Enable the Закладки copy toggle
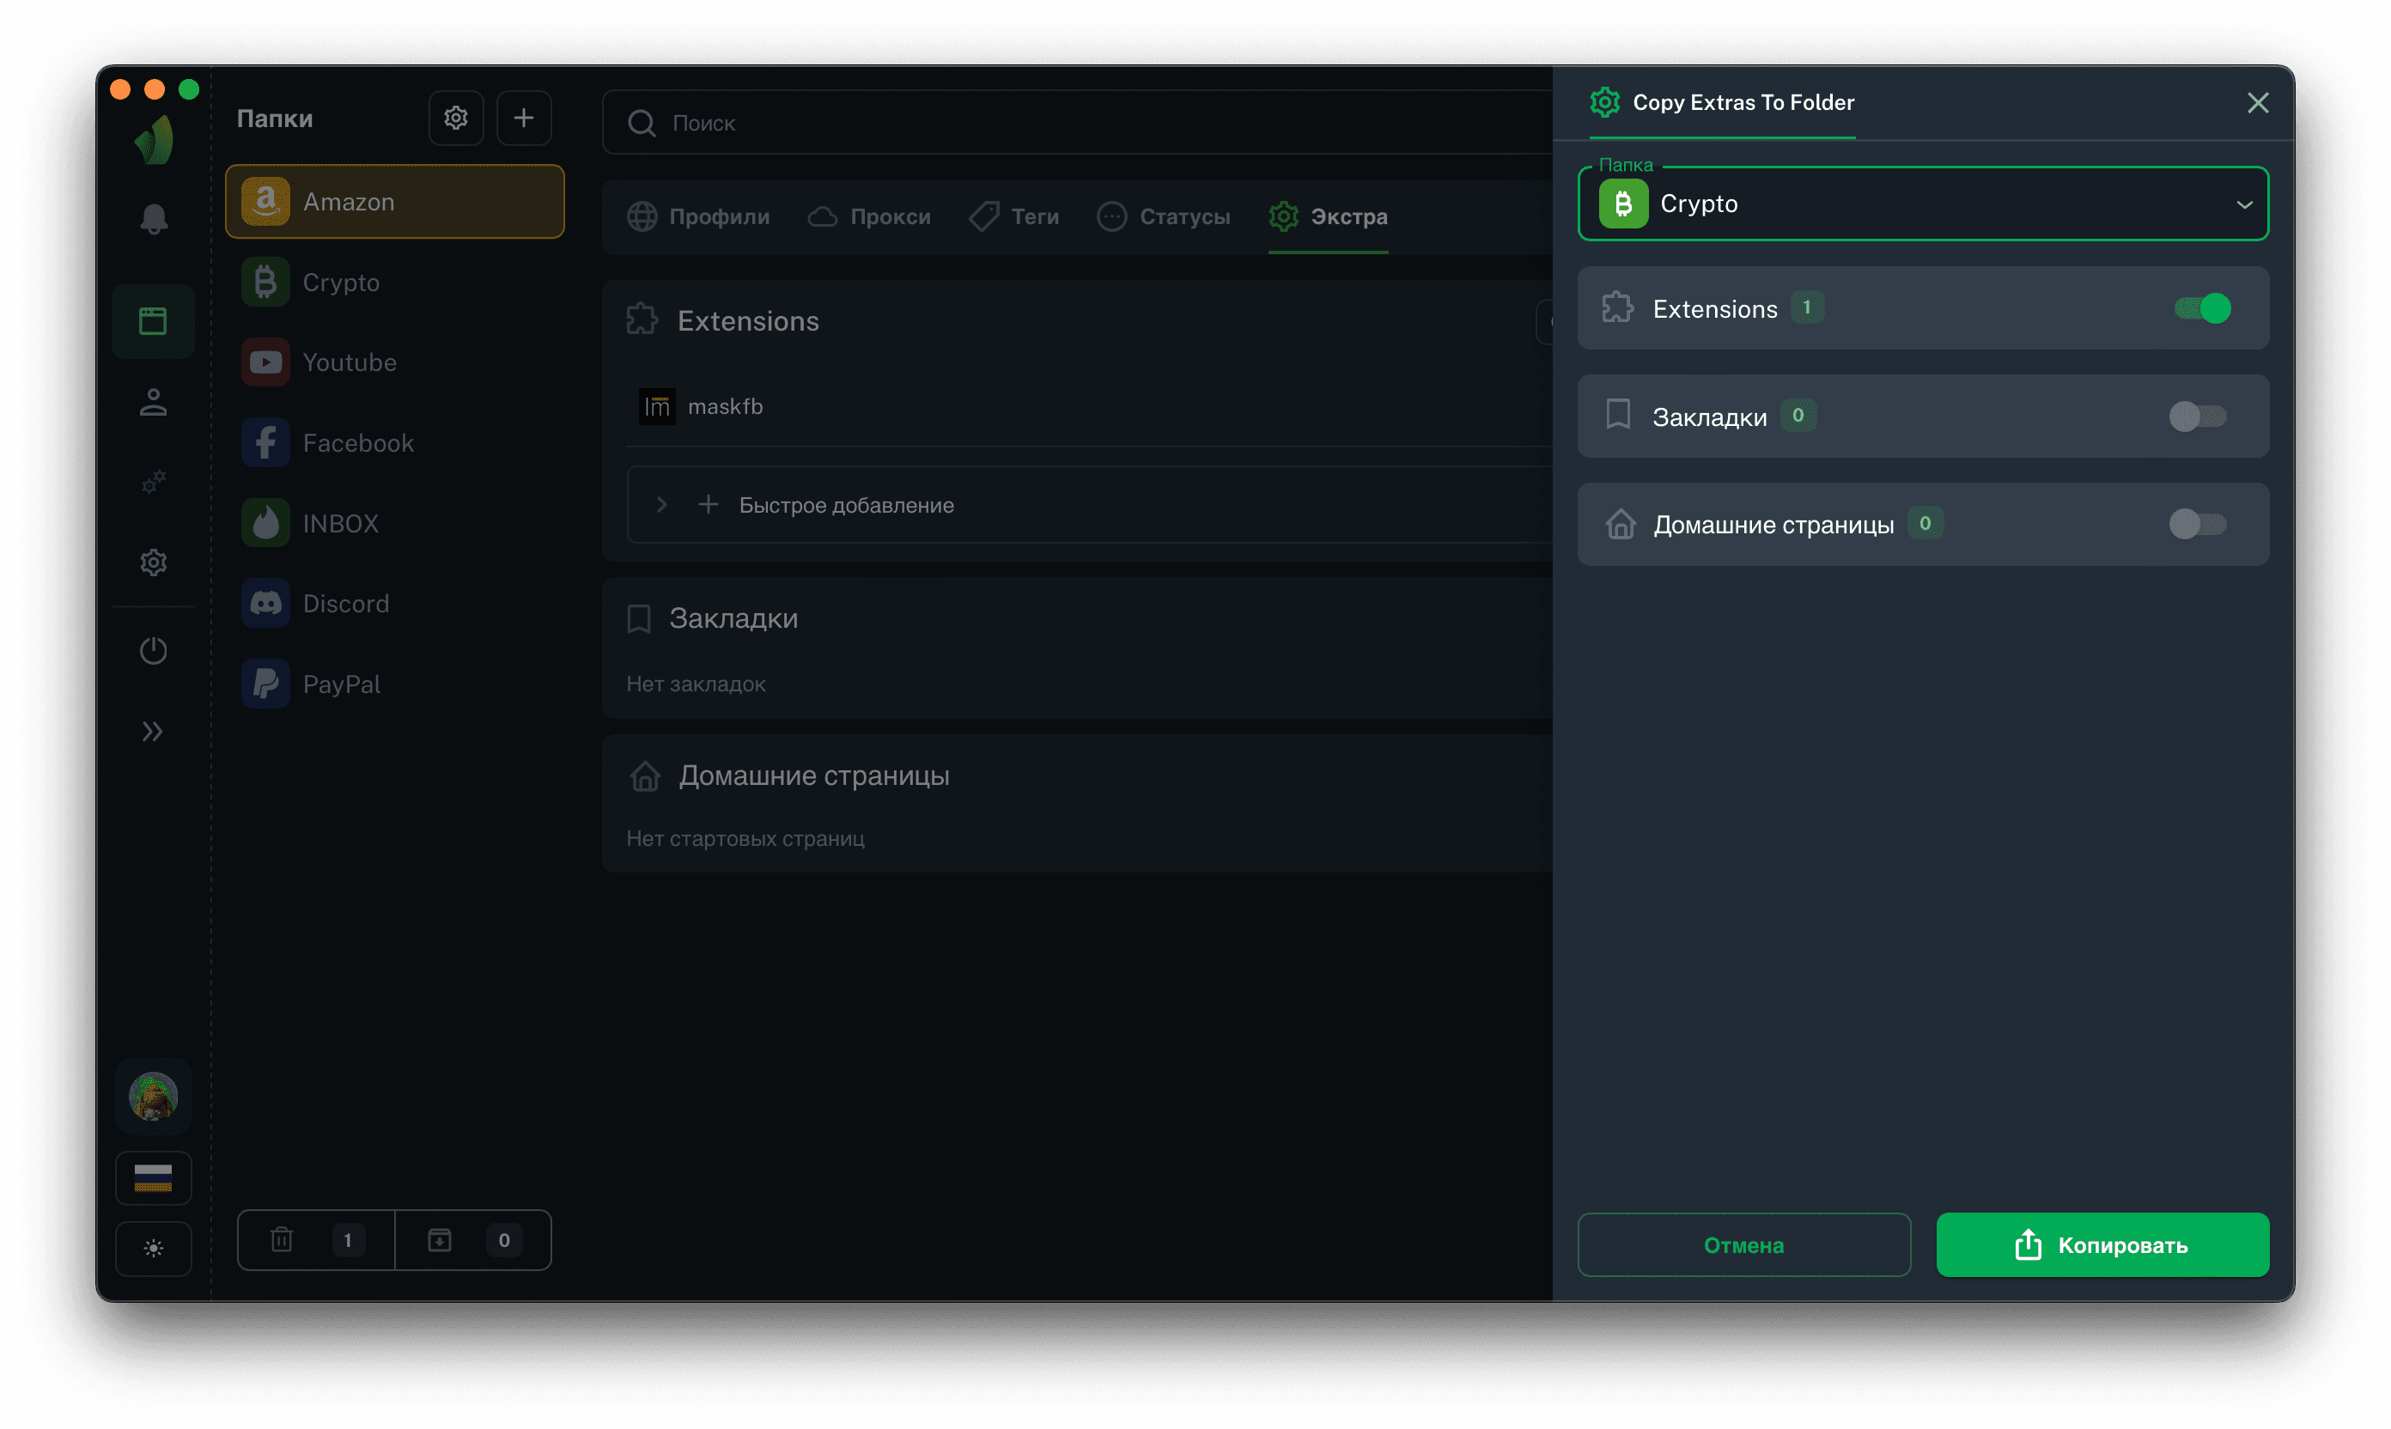The height and width of the screenshot is (1429, 2391). point(2198,417)
